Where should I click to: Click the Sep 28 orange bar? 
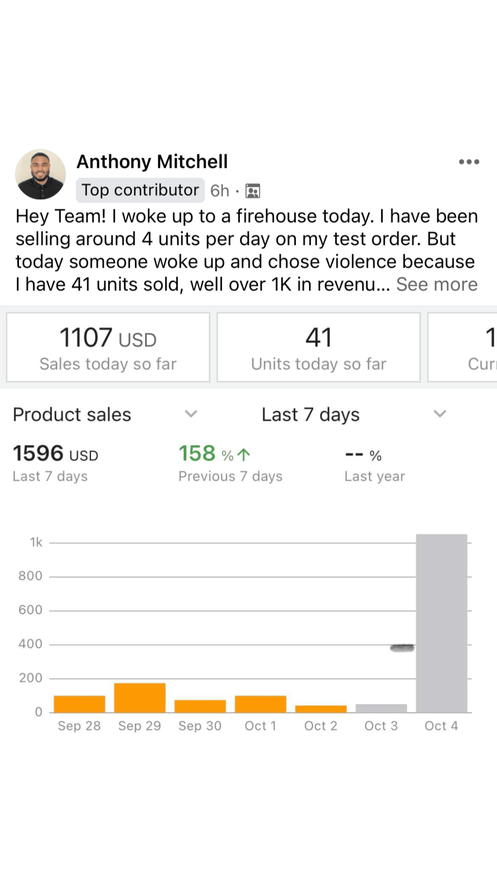pyautogui.click(x=79, y=704)
